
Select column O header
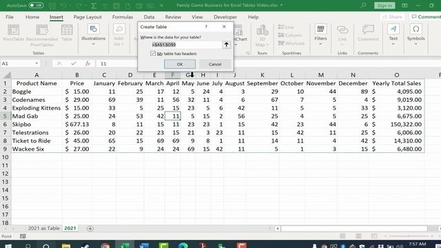397,75
